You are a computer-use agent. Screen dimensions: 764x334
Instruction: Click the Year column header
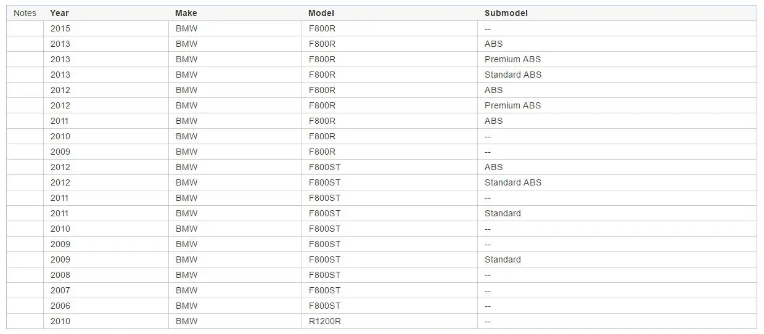tap(60, 13)
